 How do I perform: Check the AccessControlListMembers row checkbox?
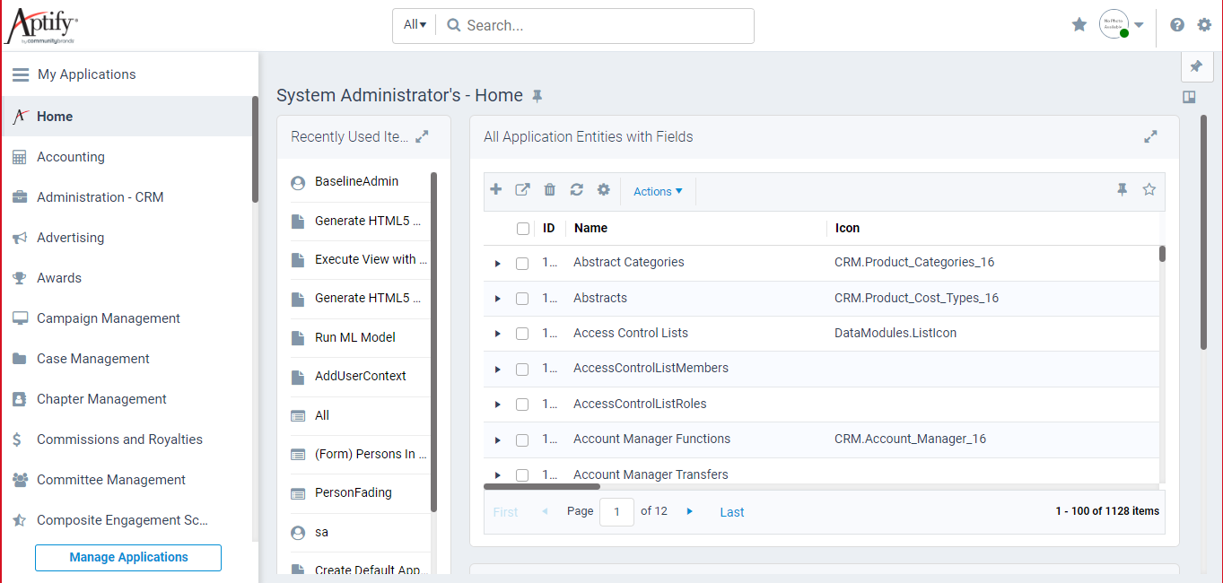point(522,370)
